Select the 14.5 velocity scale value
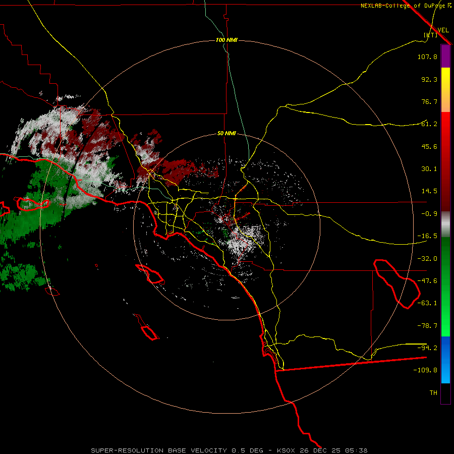 pyautogui.click(x=429, y=191)
